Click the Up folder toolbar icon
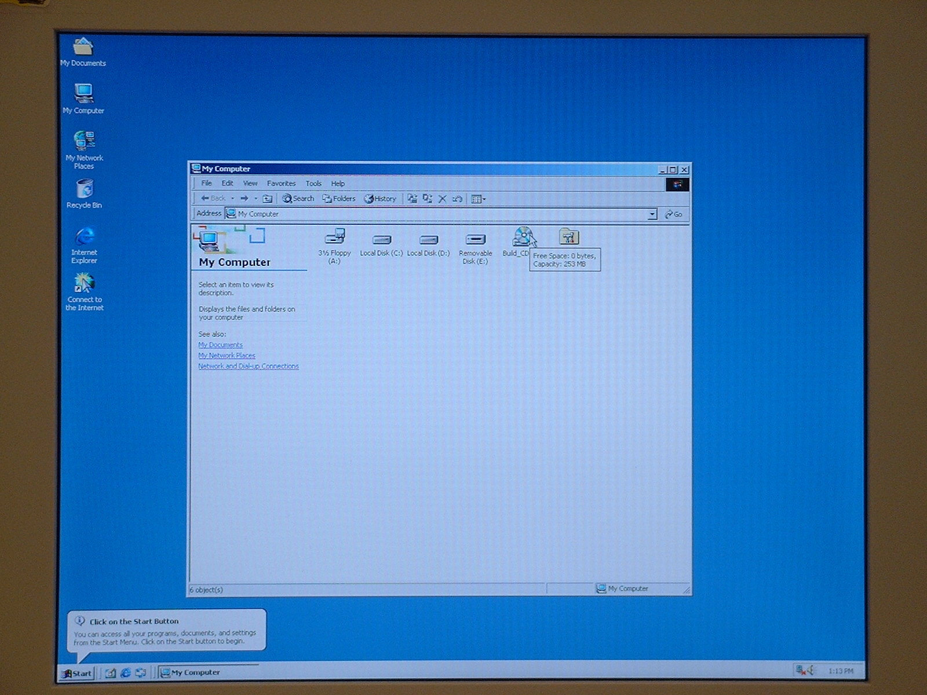Viewport: 927px width, 695px height. (267, 199)
